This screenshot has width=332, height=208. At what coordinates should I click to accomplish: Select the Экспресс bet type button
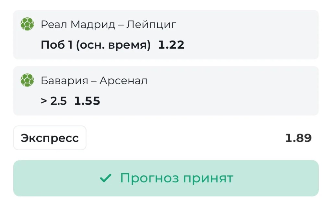pos(50,138)
